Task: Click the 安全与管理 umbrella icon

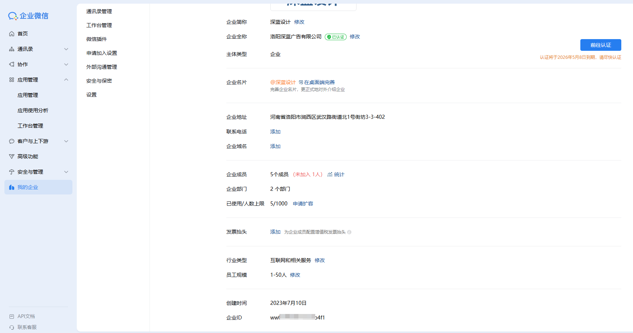Action: coord(12,172)
